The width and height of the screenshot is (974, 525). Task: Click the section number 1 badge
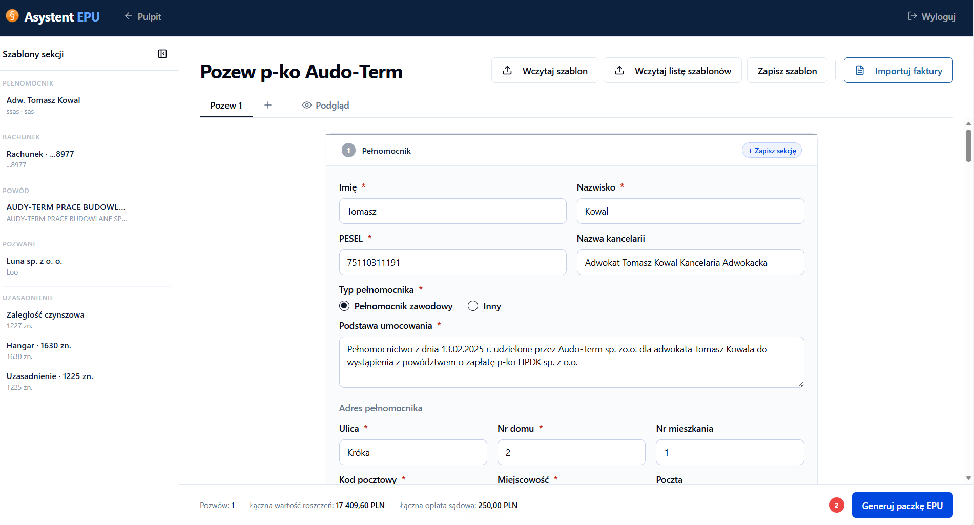(x=348, y=151)
